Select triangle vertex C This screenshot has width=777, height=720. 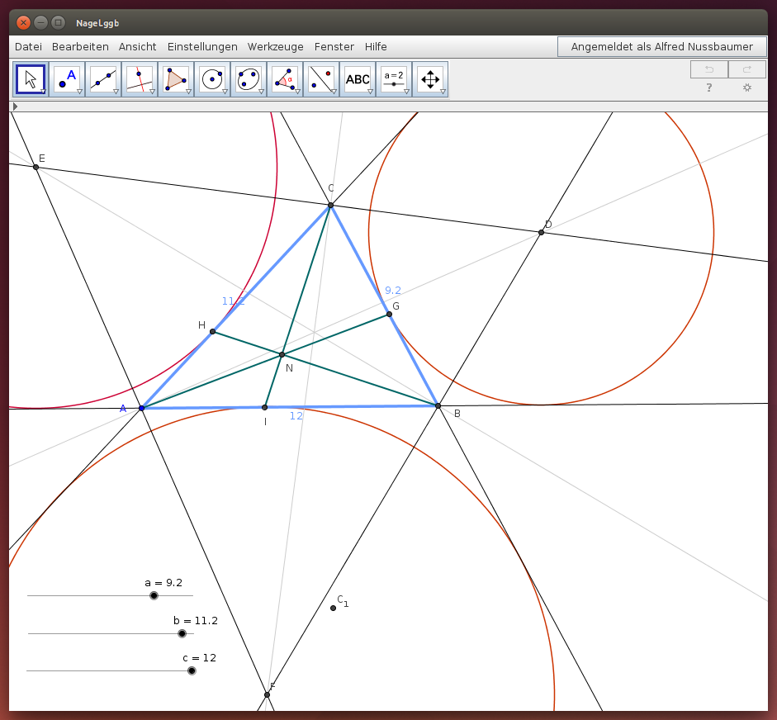tap(330, 205)
